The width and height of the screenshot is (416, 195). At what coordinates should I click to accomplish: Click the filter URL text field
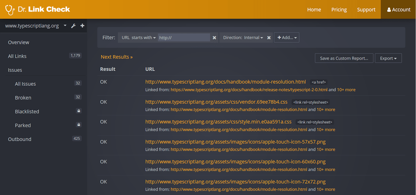pos(184,38)
